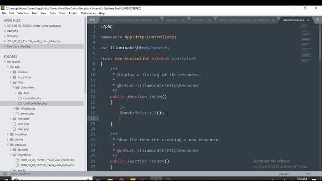Click the User.php file icon in folder tree
Screen dimensions: 322x181
(x=14, y=129)
